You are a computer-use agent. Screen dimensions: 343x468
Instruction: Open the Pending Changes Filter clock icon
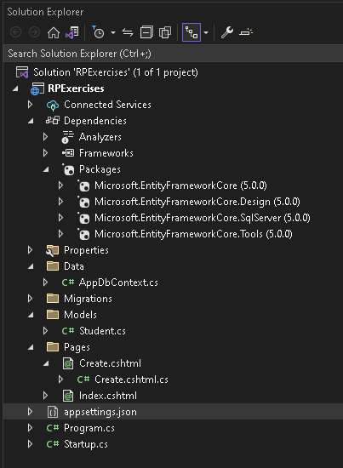98,32
